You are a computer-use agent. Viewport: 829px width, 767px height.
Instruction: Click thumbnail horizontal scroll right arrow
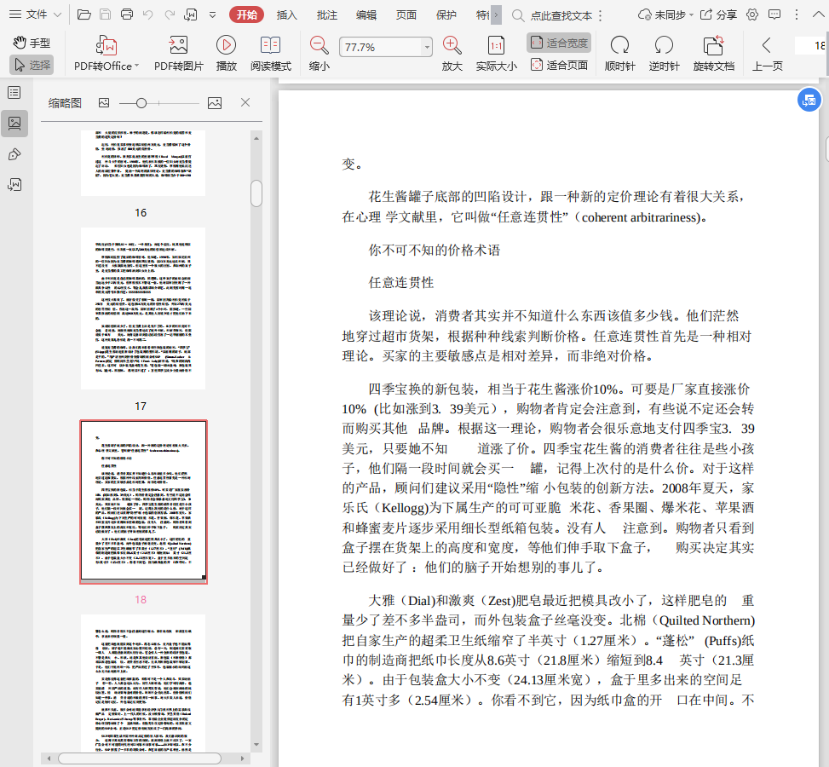[x=242, y=758]
